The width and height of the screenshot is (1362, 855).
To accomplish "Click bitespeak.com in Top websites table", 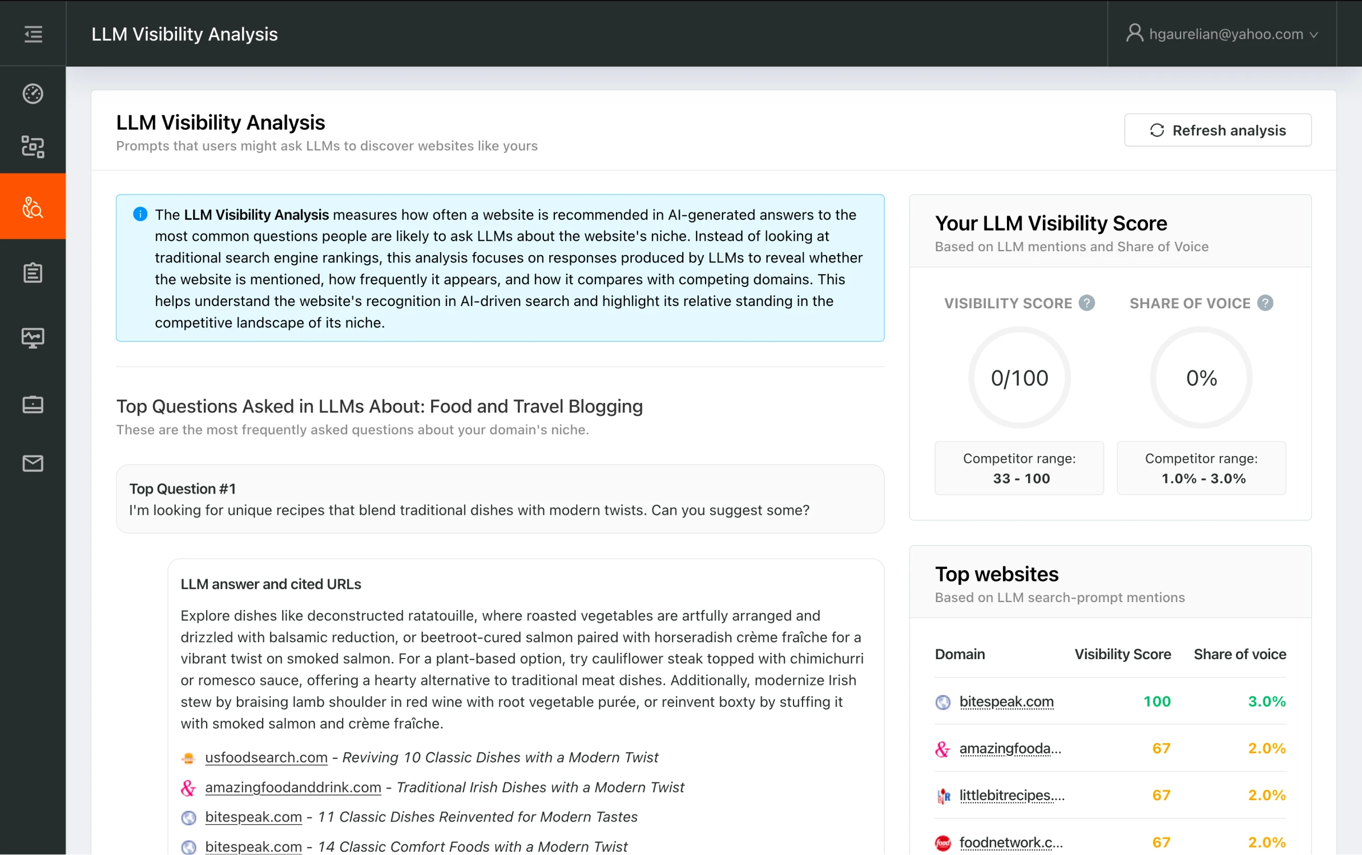I will (x=1006, y=701).
